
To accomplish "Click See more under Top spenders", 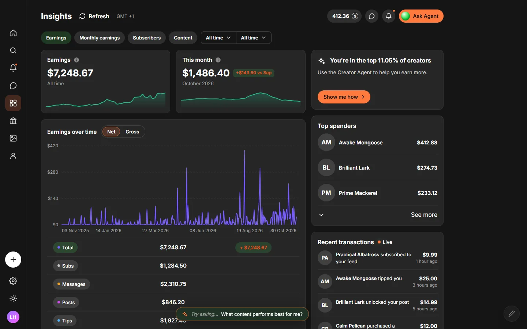I will point(424,215).
